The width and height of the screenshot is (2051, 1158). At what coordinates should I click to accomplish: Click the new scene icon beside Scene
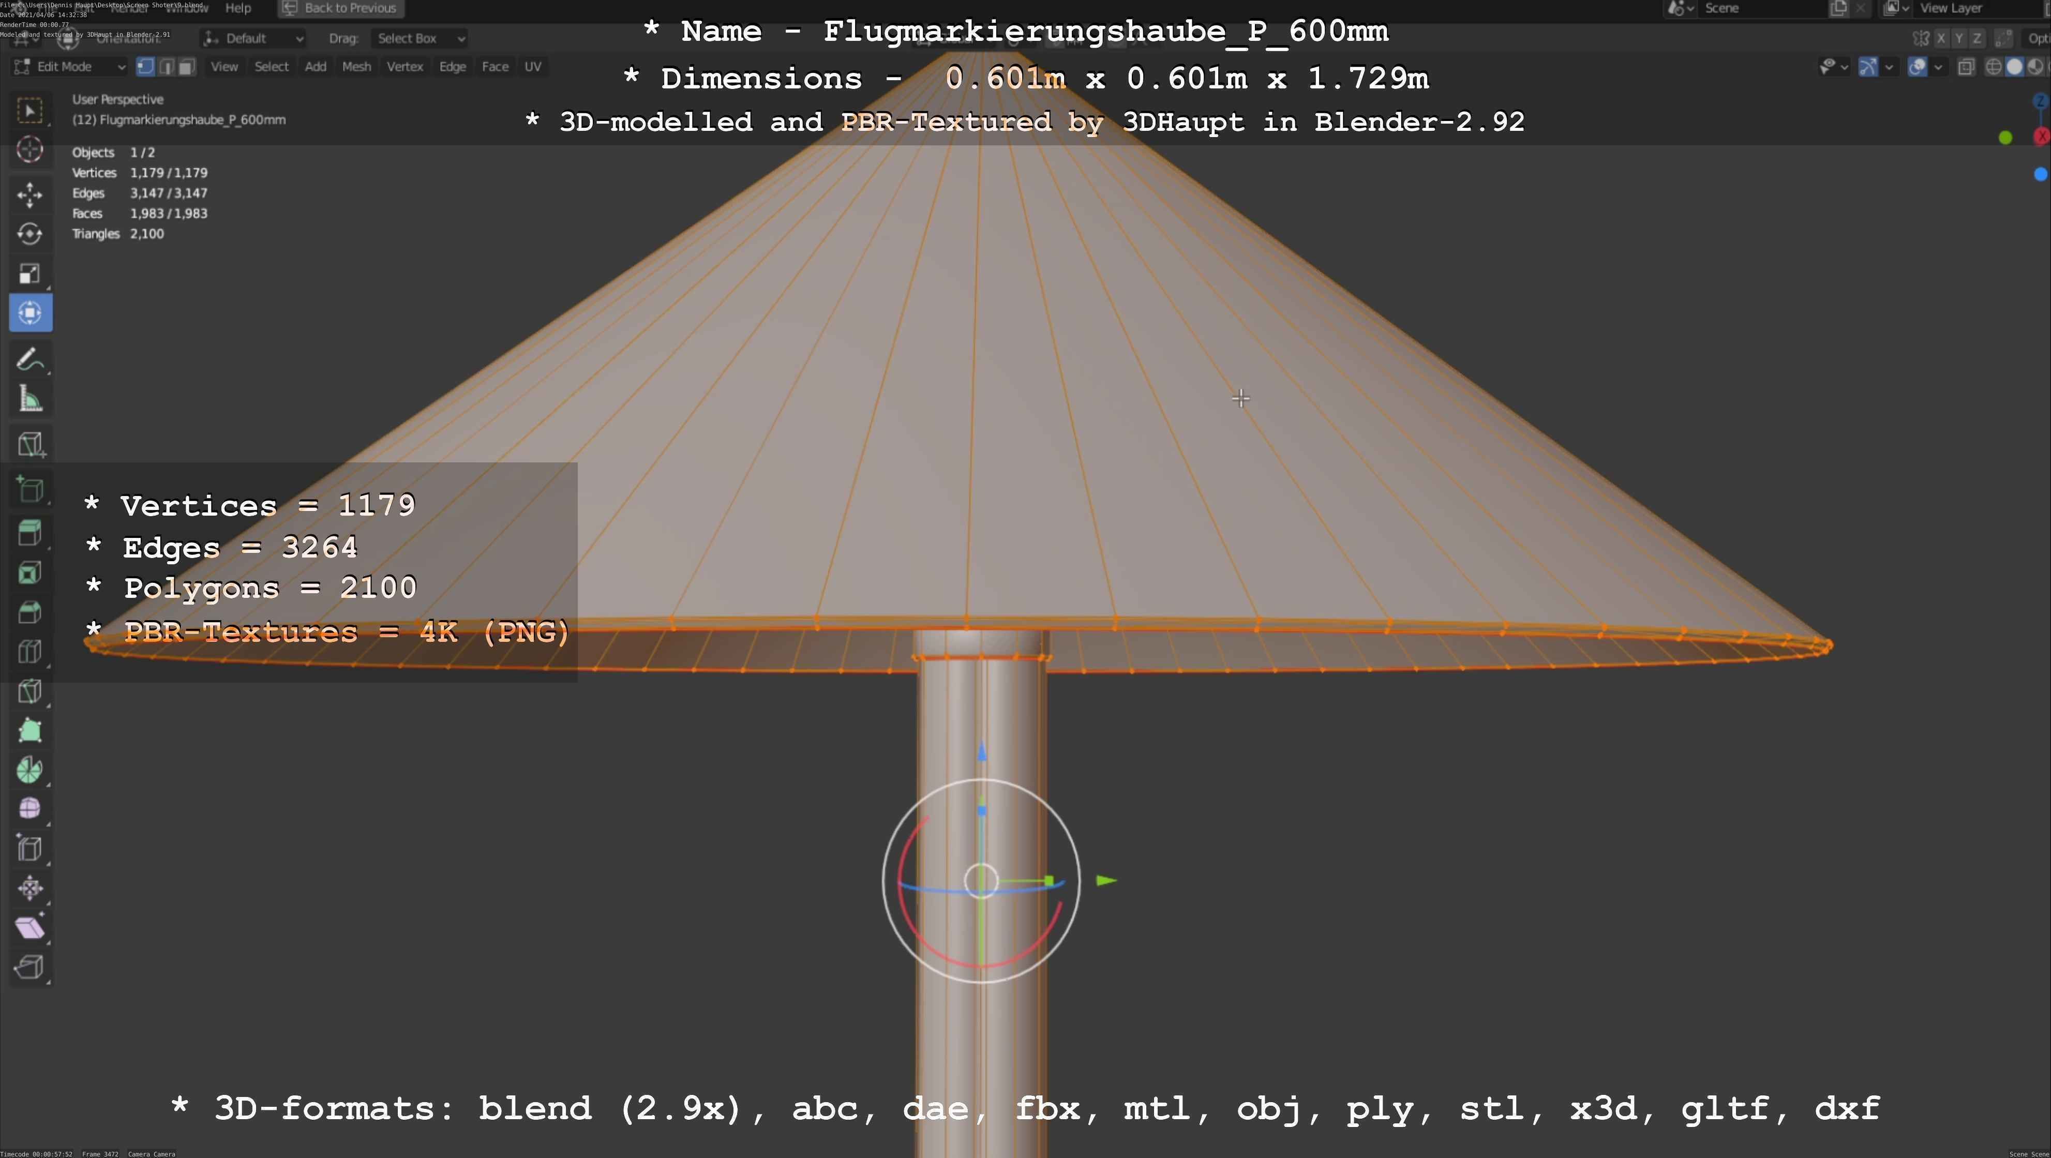(1838, 8)
